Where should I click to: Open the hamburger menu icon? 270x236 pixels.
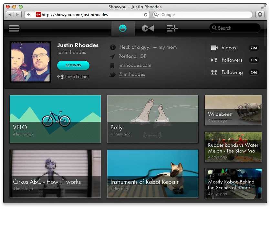click(x=14, y=28)
